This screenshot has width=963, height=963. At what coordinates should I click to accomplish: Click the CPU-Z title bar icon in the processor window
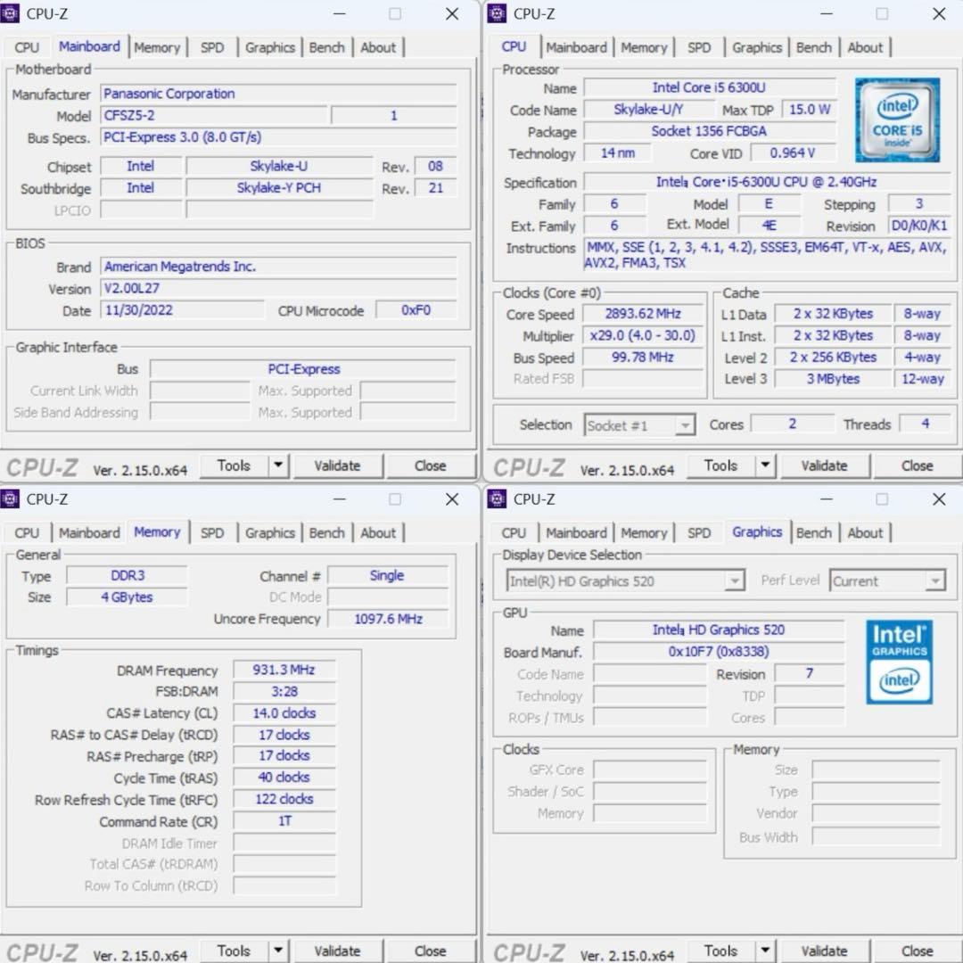[498, 13]
